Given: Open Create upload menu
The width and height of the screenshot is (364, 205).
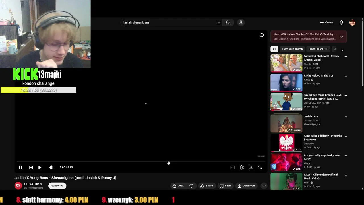Looking at the screenshot, I should coord(326,22).
